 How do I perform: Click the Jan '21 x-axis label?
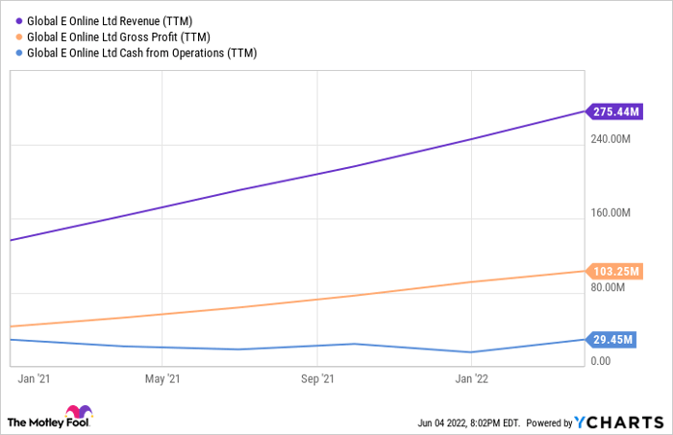point(34,379)
